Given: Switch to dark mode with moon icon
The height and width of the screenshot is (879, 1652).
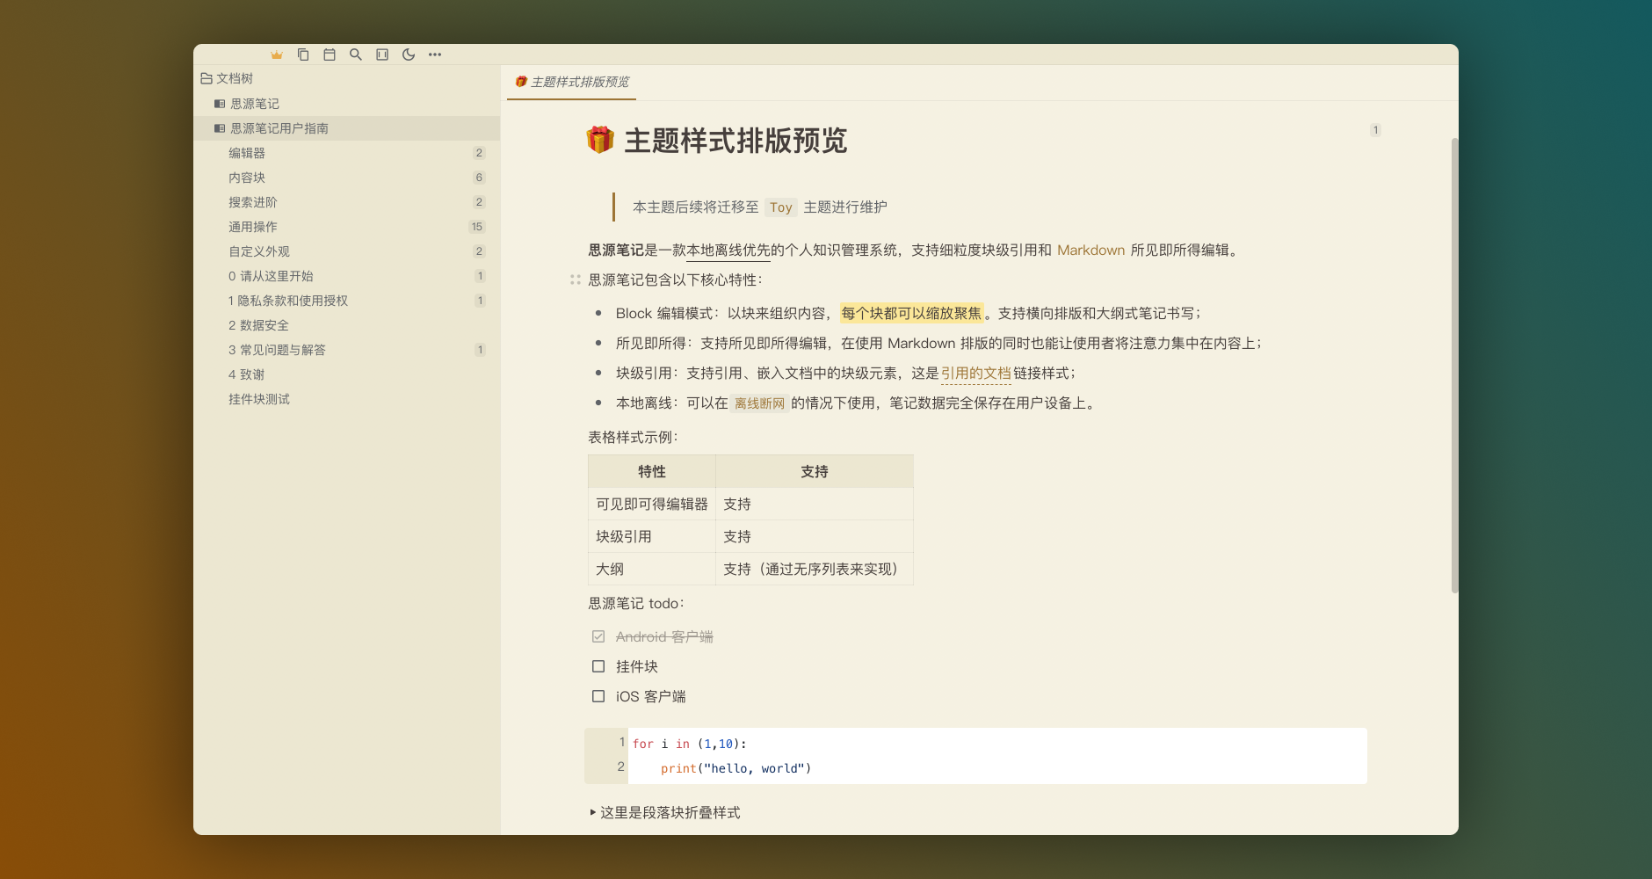Looking at the screenshot, I should click(409, 54).
